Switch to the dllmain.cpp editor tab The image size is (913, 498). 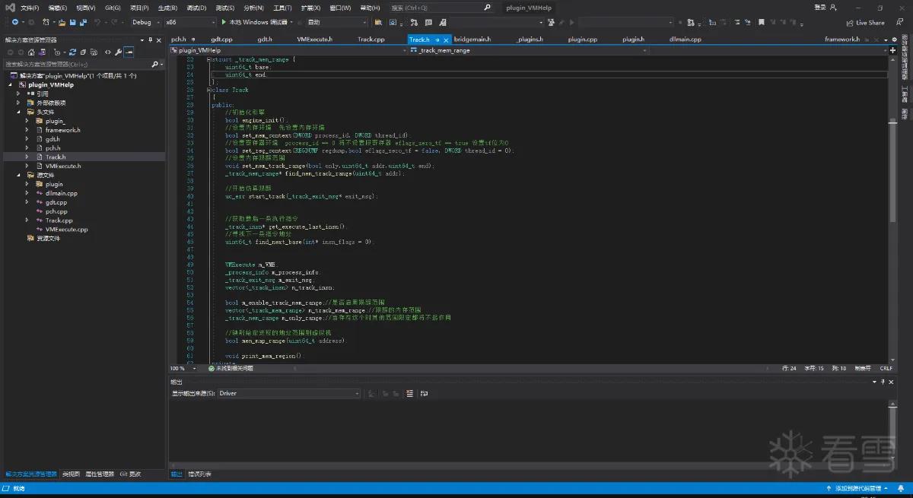pyautogui.click(x=685, y=39)
